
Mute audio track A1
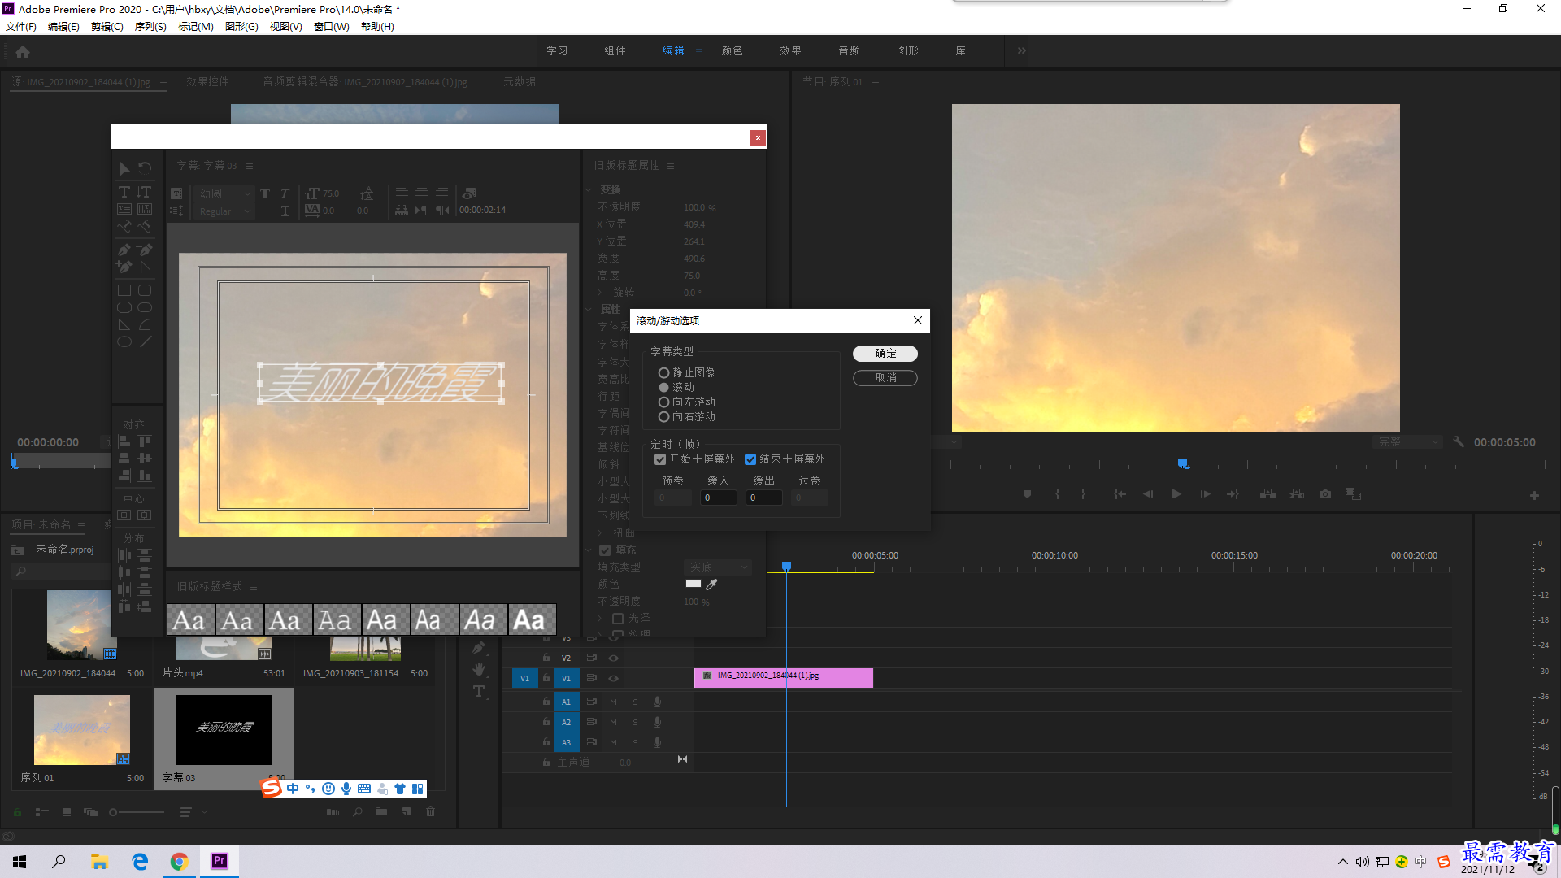[x=613, y=702]
